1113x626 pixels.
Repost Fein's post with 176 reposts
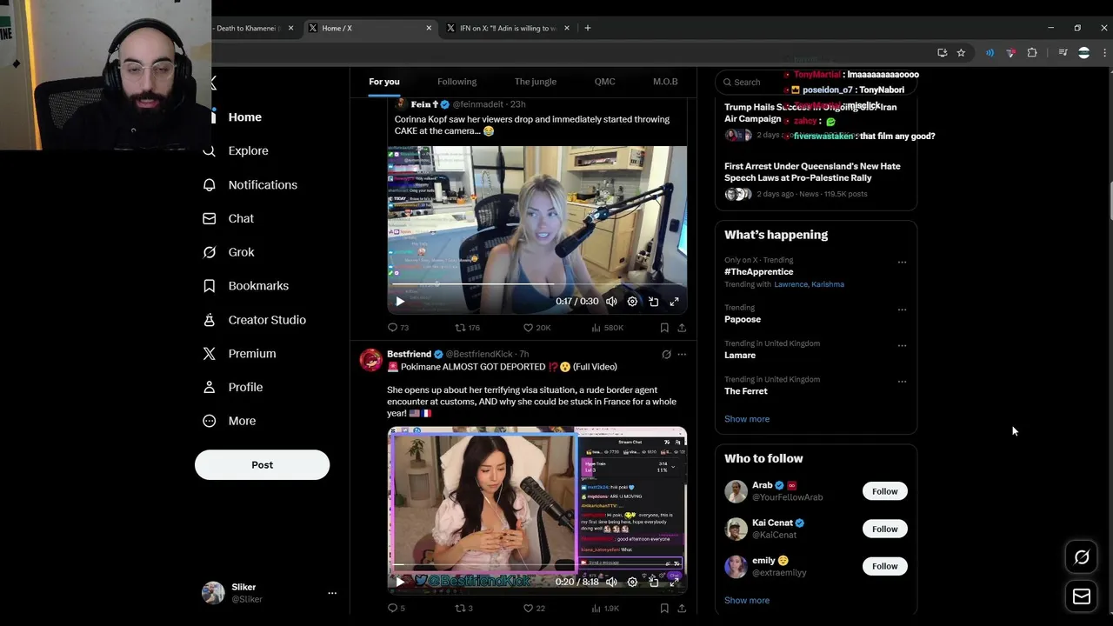[468, 328]
